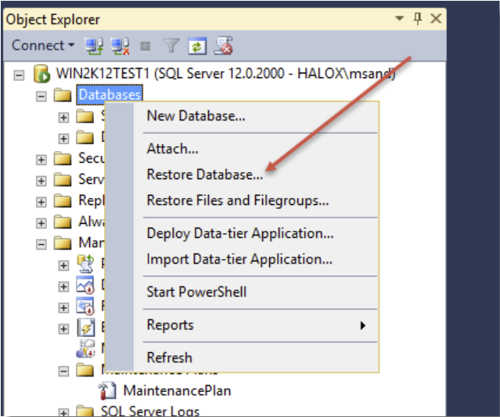Collapse the Databases folder node
The height and width of the screenshot is (417, 500).
coord(41,96)
